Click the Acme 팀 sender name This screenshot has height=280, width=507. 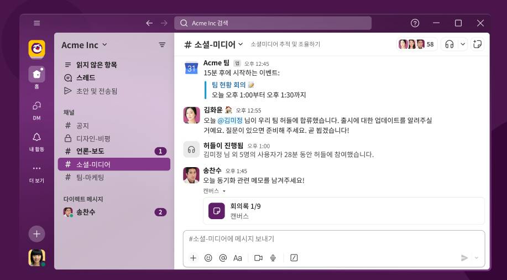click(216, 63)
